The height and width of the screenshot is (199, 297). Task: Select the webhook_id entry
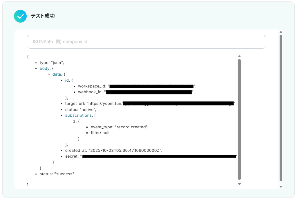(91, 92)
